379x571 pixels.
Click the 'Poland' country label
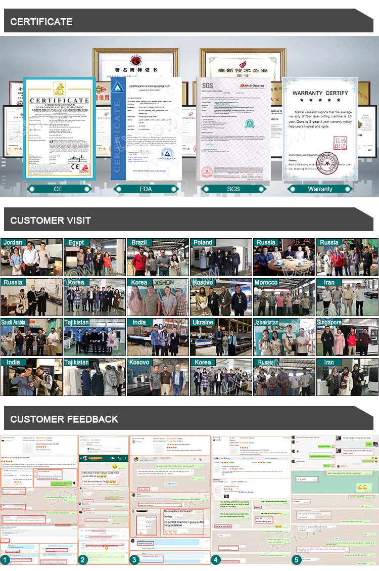tap(203, 243)
